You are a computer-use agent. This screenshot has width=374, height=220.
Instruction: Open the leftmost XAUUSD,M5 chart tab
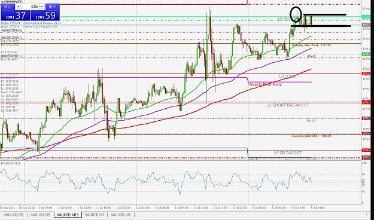[13, 215]
